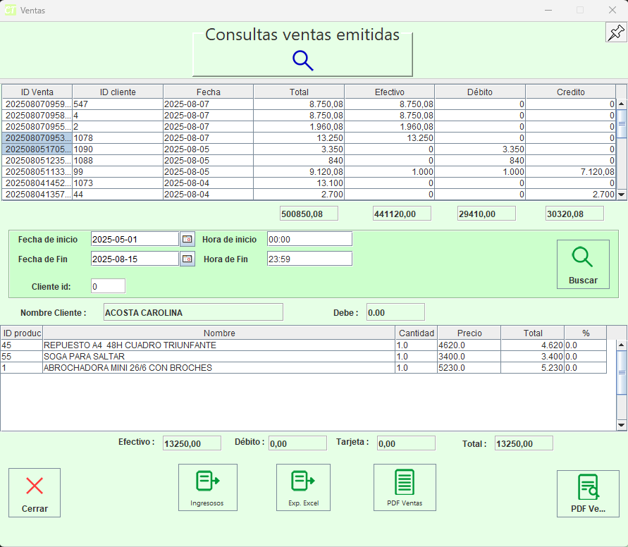The width and height of the screenshot is (628, 547).
Task: Generate report with PDF Ventas button
Action: tap(405, 487)
